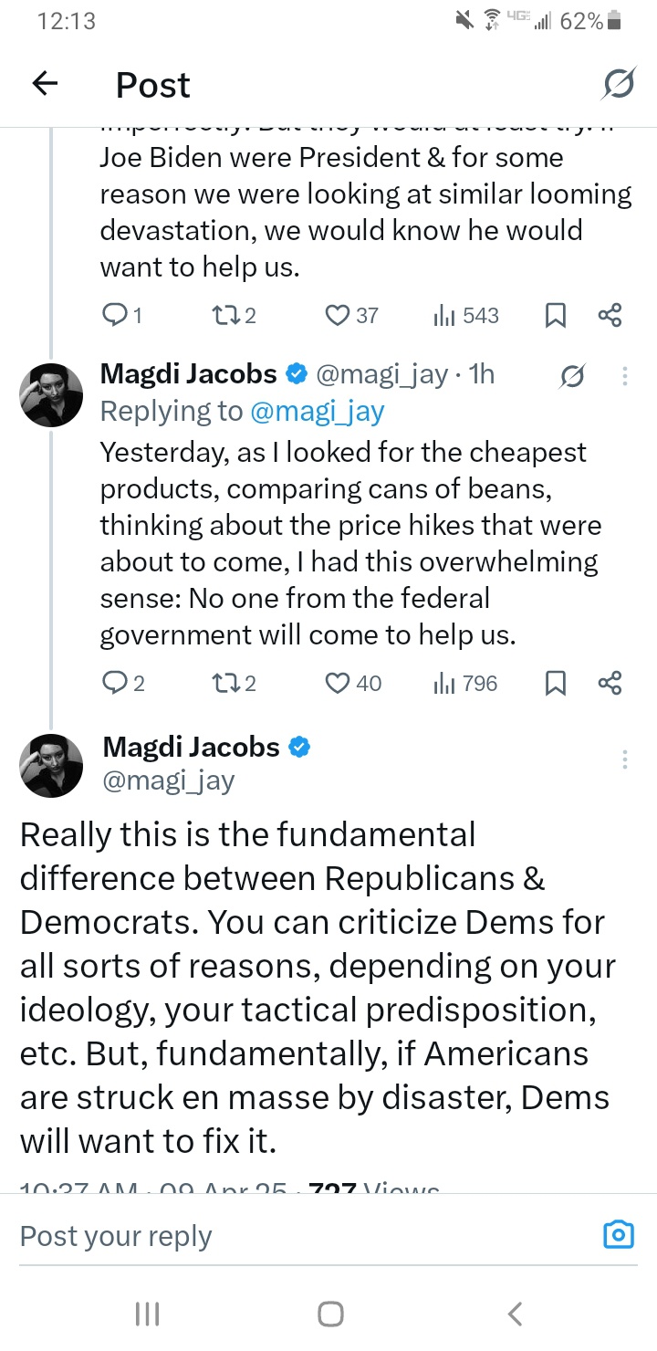The height and width of the screenshot is (1351, 657).
Task: Tap the back arrow in header
Action: [x=45, y=84]
